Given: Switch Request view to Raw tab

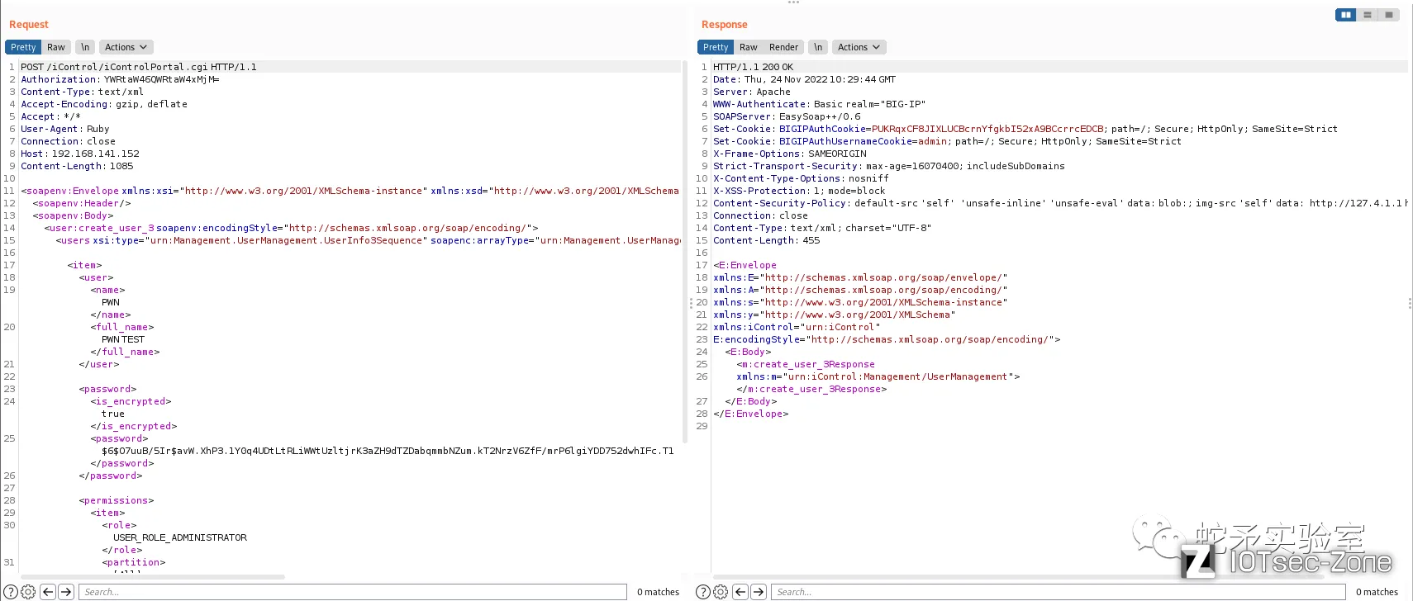Looking at the screenshot, I should 56,47.
